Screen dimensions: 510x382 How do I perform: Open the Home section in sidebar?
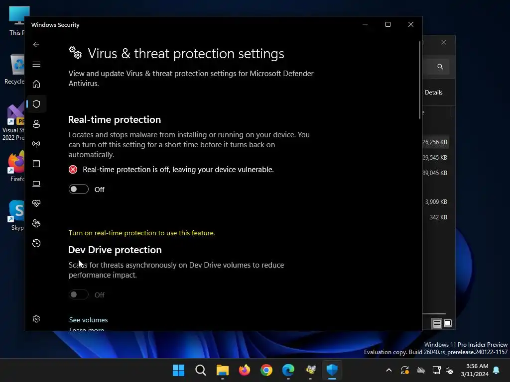tap(36, 84)
